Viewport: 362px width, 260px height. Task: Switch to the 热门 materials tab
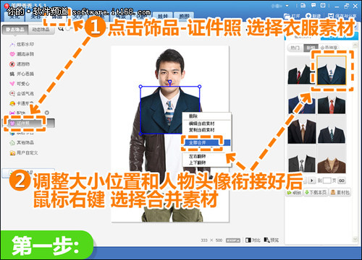[295, 48]
